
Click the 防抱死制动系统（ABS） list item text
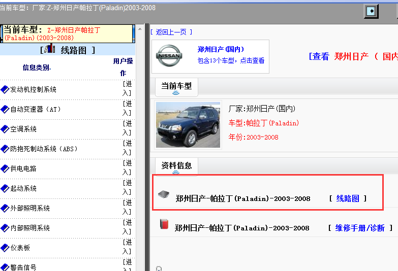[44, 149]
